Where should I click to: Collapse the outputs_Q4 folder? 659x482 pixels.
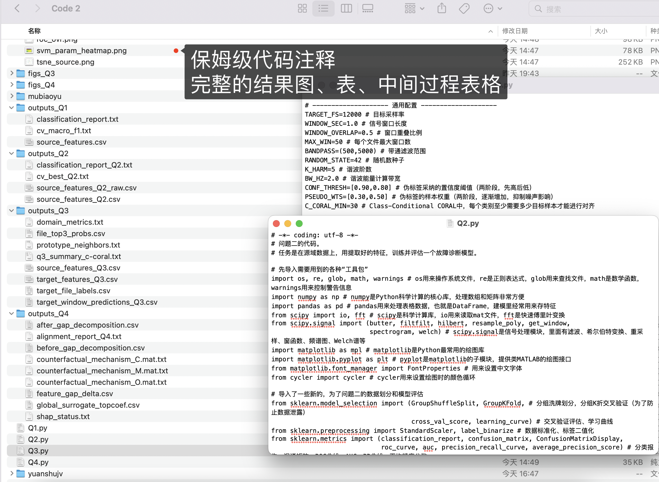(12, 314)
